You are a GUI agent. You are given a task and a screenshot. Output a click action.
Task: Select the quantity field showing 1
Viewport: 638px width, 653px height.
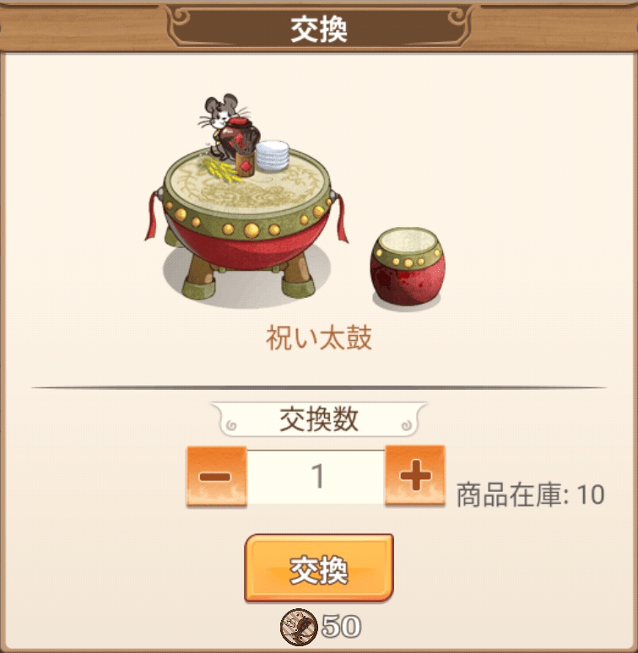(x=316, y=476)
